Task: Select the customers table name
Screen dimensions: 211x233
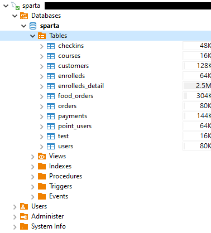Action: click(x=74, y=66)
